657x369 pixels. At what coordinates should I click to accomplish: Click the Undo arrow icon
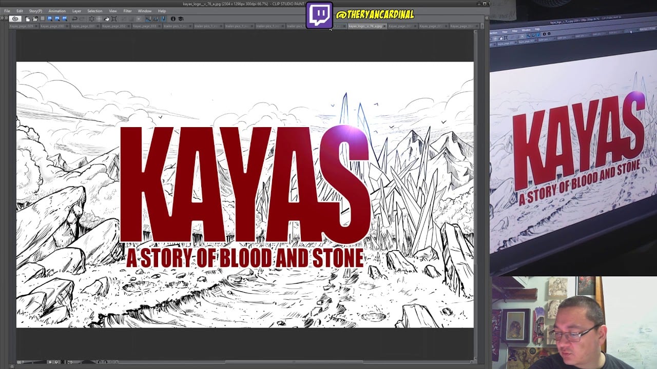pyautogui.click(x=74, y=19)
